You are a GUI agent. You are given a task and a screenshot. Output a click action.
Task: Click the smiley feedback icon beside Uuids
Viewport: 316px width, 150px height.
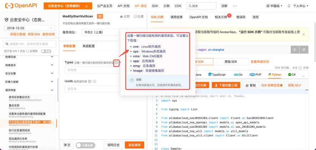point(94,81)
